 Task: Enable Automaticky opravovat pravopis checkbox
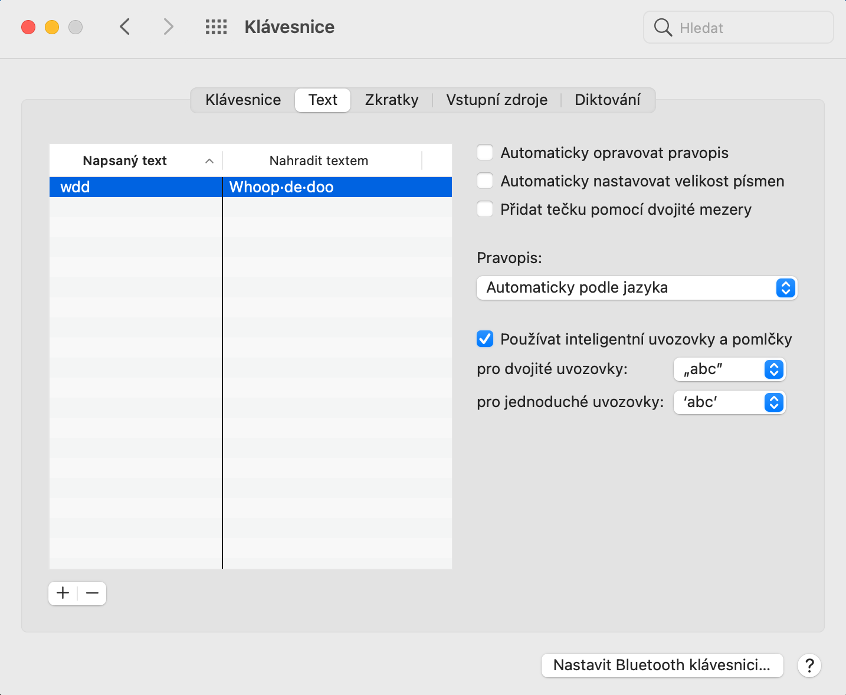point(485,153)
